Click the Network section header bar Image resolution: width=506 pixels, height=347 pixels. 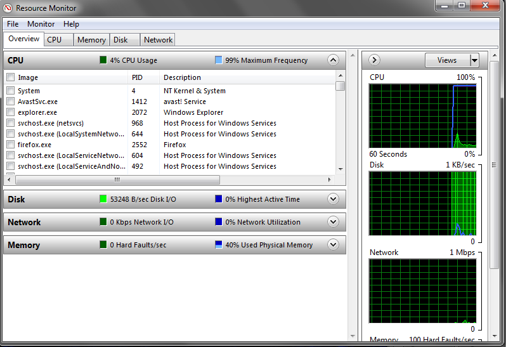174,222
